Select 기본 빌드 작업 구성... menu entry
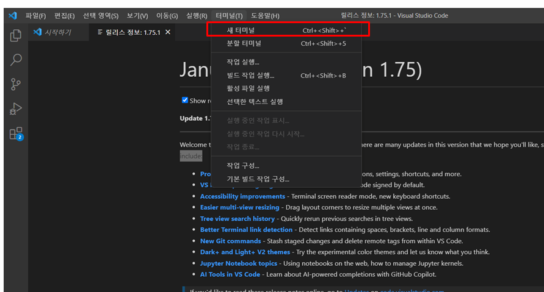544x292 pixels. tap(286, 179)
